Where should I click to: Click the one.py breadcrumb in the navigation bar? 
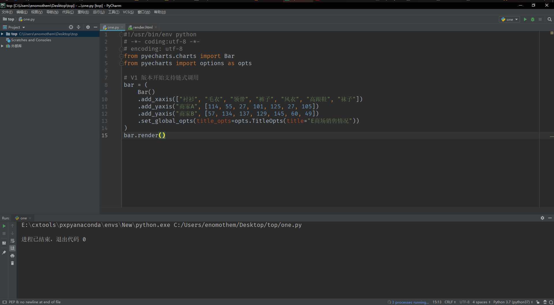pyautogui.click(x=27, y=19)
